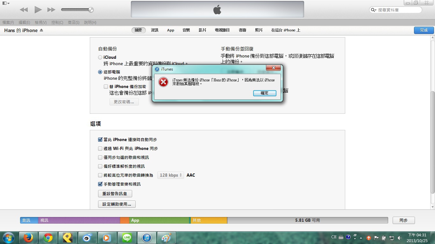Switch to the 電視節目 tab
435x244 pixels.
tap(222, 30)
